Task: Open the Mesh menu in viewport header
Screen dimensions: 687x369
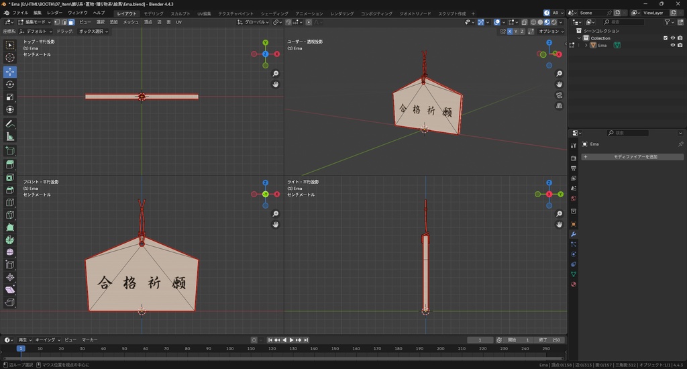Action: click(131, 22)
